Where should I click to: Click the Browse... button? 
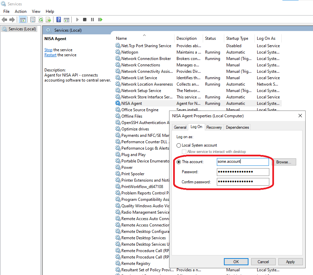[284, 162]
